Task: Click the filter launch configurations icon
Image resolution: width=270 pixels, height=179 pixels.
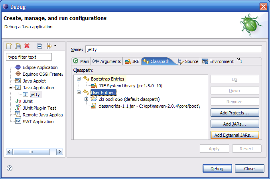Action: point(49,46)
